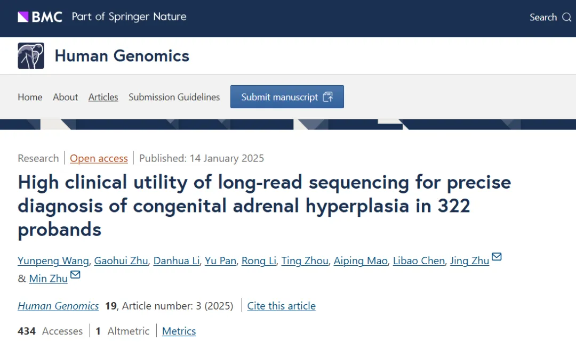Viewport: 576px width, 342px height.
Task: Click the Open access link
Action: tap(99, 158)
